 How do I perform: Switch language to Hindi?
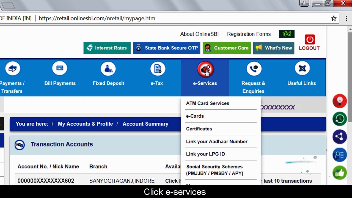click(x=287, y=34)
